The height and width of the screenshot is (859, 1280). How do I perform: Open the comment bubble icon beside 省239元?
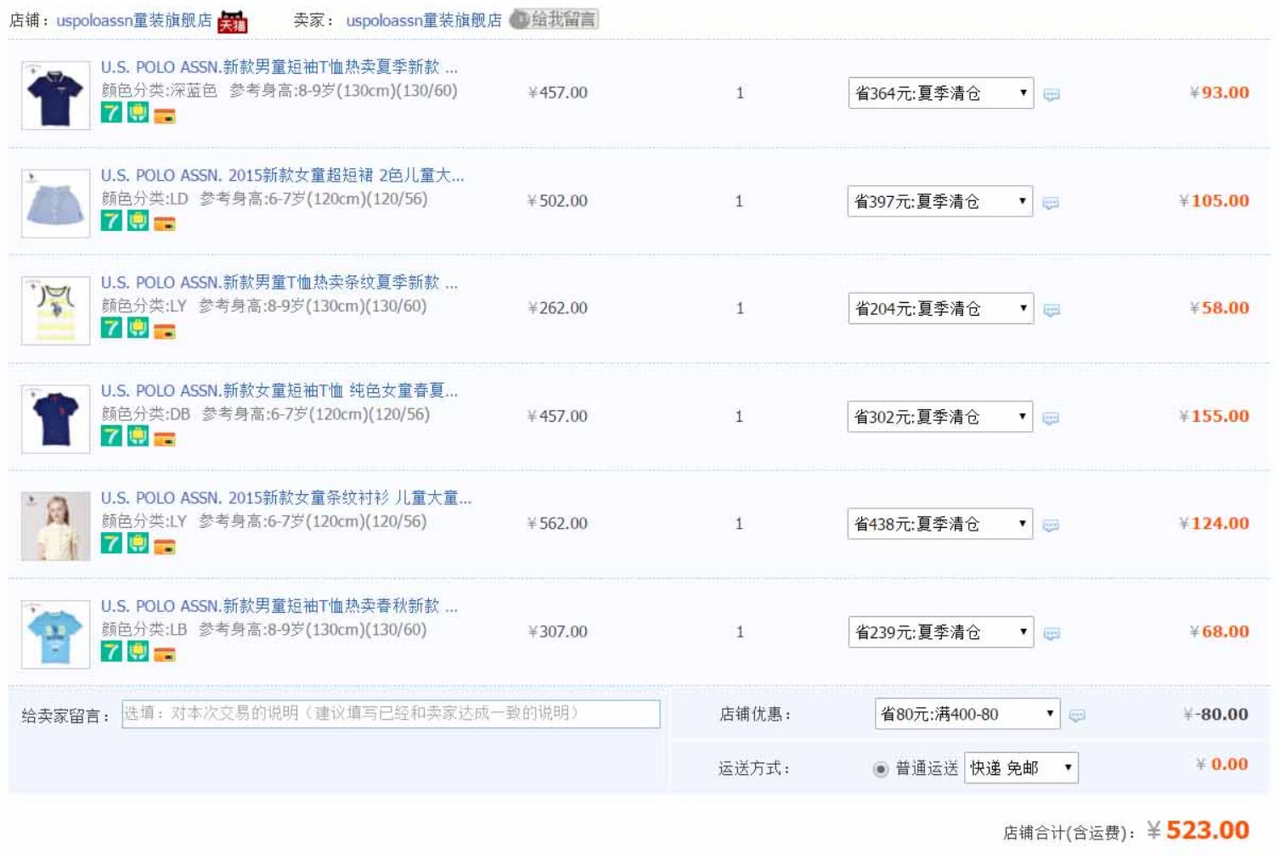click(x=1052, y=633)
